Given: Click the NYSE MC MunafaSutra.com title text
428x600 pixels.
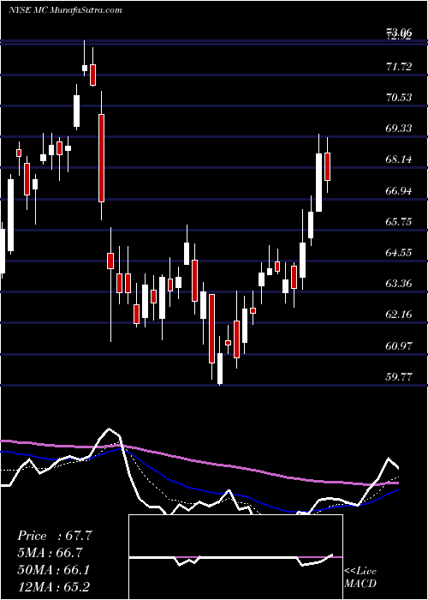Looking at the screenshot, I should coord(65,10).
